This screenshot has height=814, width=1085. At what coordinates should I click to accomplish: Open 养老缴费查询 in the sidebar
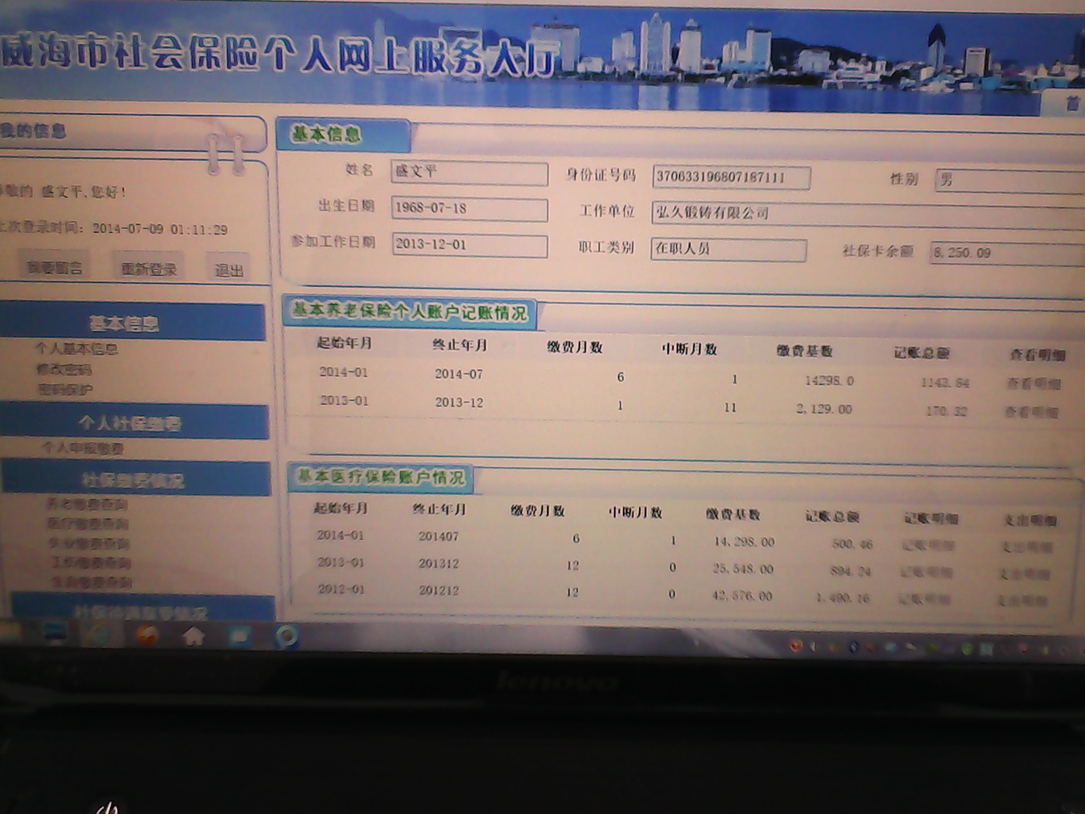pyautogui.click(x=87, y=504)
